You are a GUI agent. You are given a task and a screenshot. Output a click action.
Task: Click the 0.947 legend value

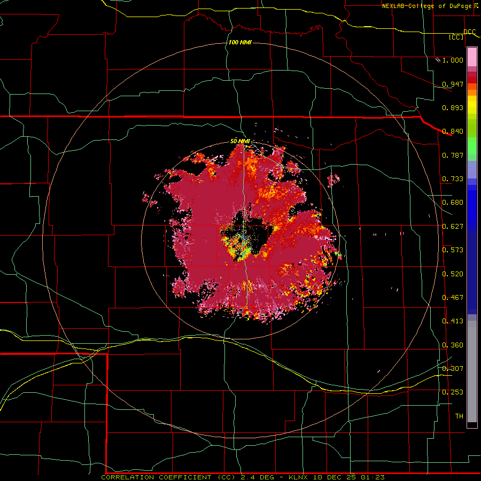(x=453, y=84)
